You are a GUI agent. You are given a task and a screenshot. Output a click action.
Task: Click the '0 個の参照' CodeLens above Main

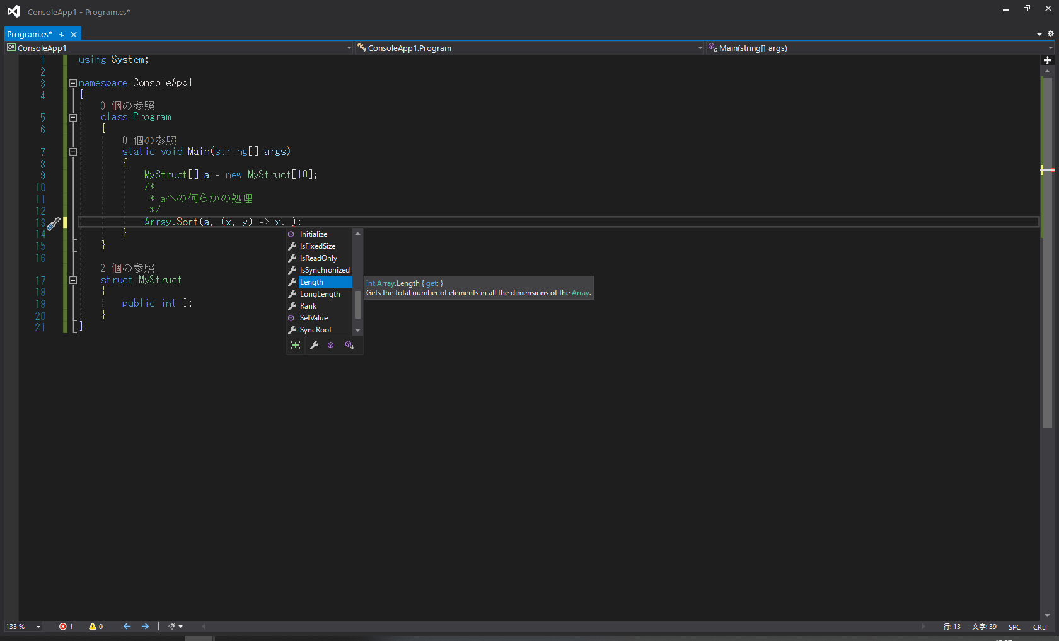pos(149,140)
